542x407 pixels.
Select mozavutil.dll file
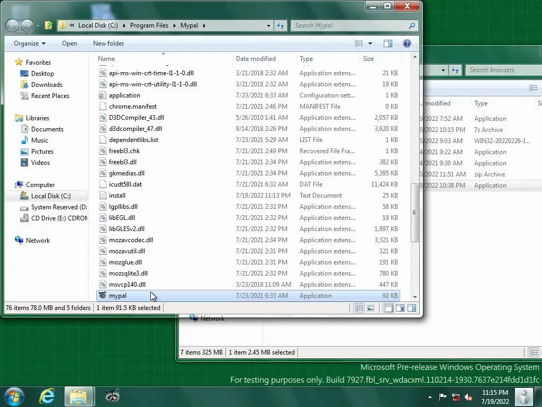point(127,251)
